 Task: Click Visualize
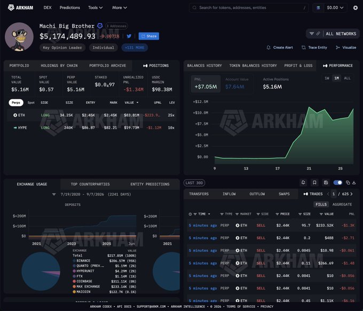click(346, 47)
